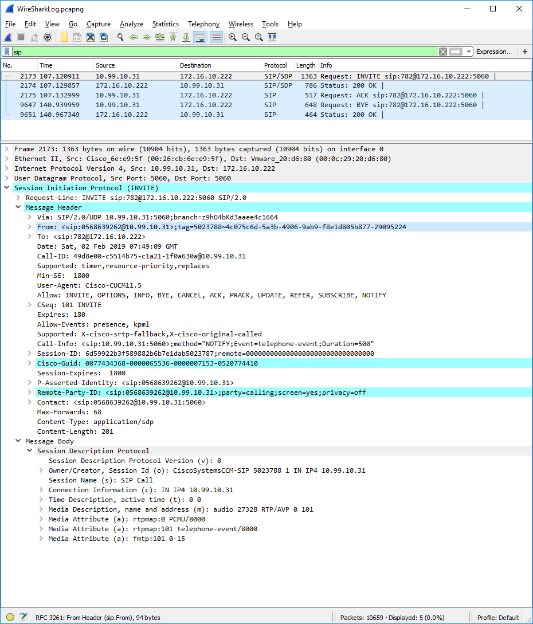533x624 pixels.
Task: Open the filter history dropdown arrow
Action: click(x=469, y=52)
